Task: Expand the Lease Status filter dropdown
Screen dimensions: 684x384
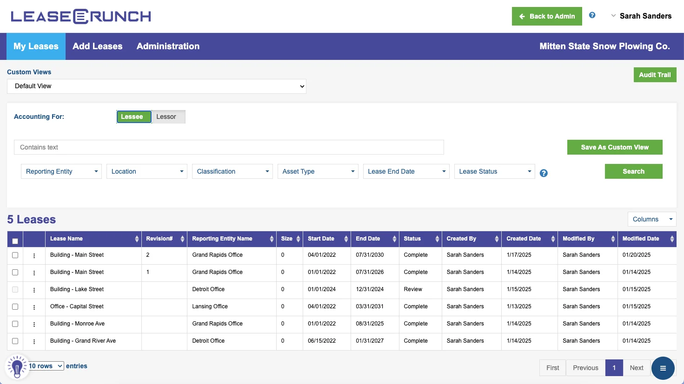Action: 495,171
